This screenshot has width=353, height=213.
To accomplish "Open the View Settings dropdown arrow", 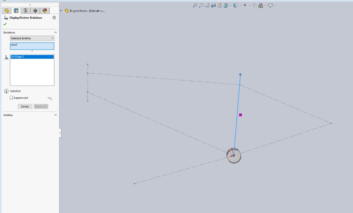I will [x=275, y=6].
